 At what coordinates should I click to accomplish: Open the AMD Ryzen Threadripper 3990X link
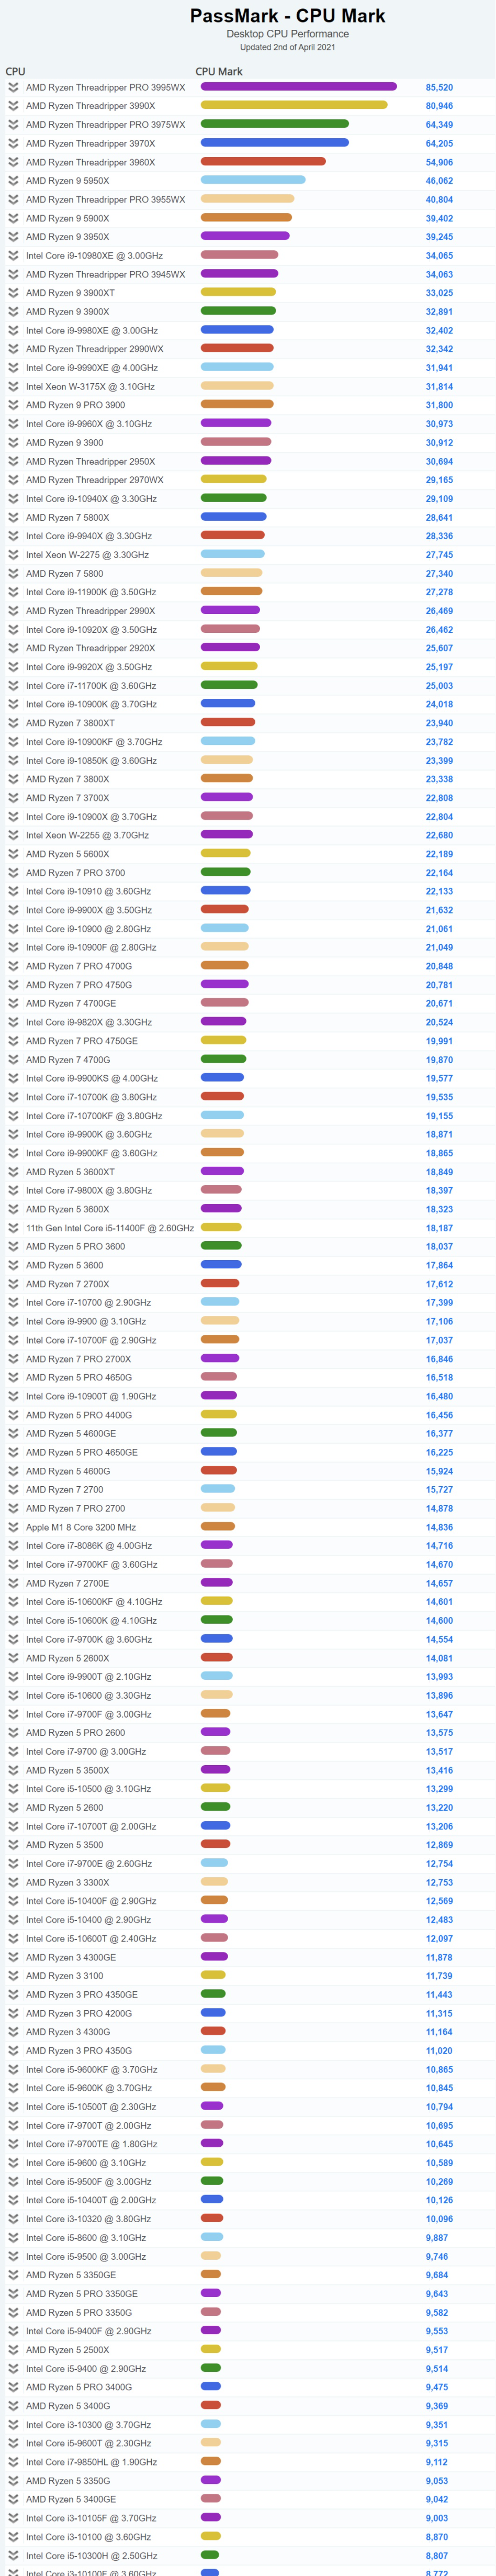pyautogui.click(x=90, y=106)
